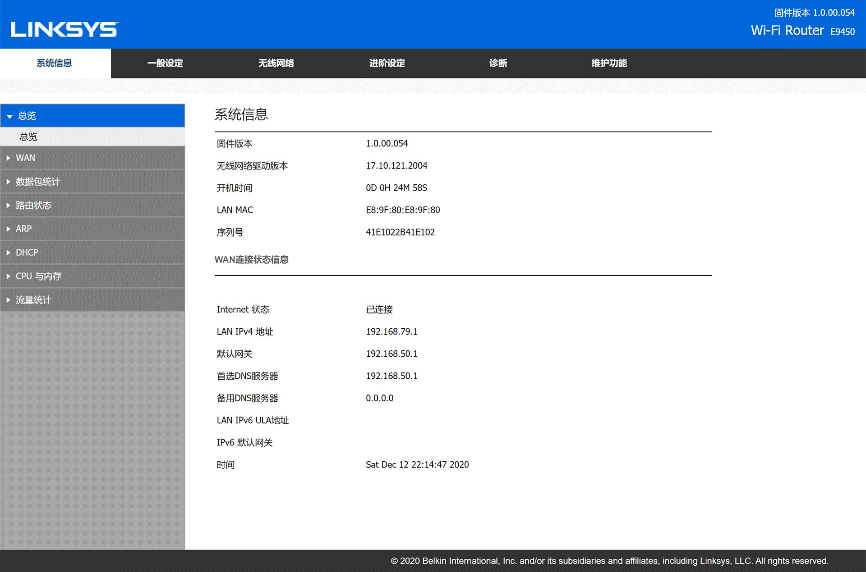866x572 pixels.
Task: Click the LINKSYS logo in the header
Action: coord(63,30)
